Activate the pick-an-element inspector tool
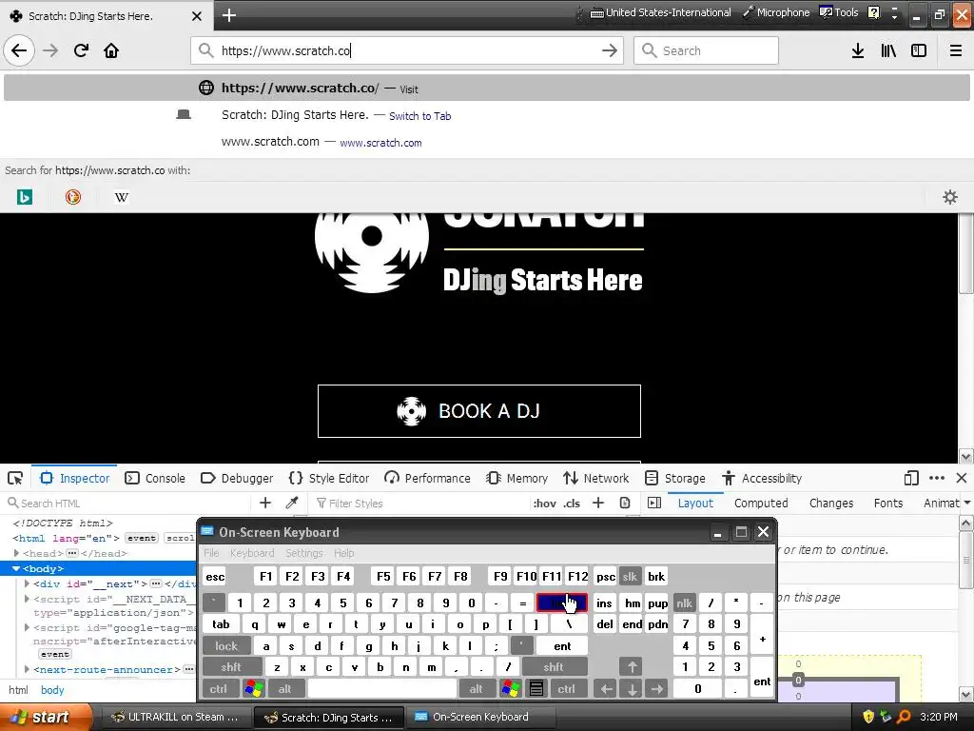Screen dimensions: 974x731 pos(15,478)
